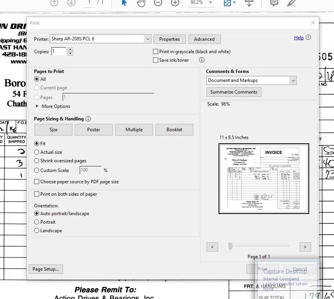
Task: Zoom out with the minus icon
Action: 158,3
